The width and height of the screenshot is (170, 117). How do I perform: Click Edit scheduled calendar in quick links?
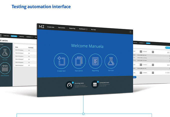pyautogui.click(x=5, y=68)
